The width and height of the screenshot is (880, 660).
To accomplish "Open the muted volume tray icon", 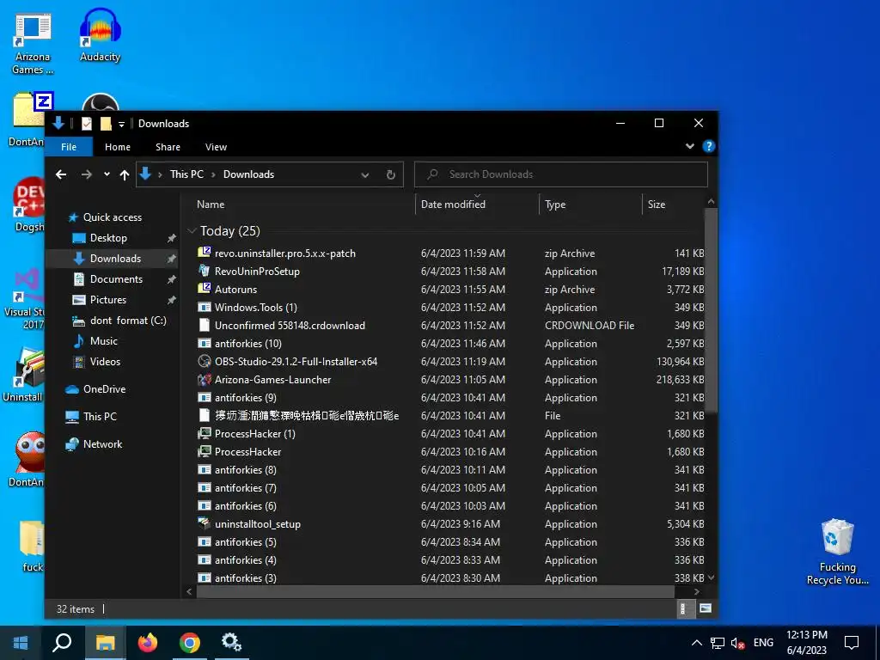I will (x=738, y=643).
